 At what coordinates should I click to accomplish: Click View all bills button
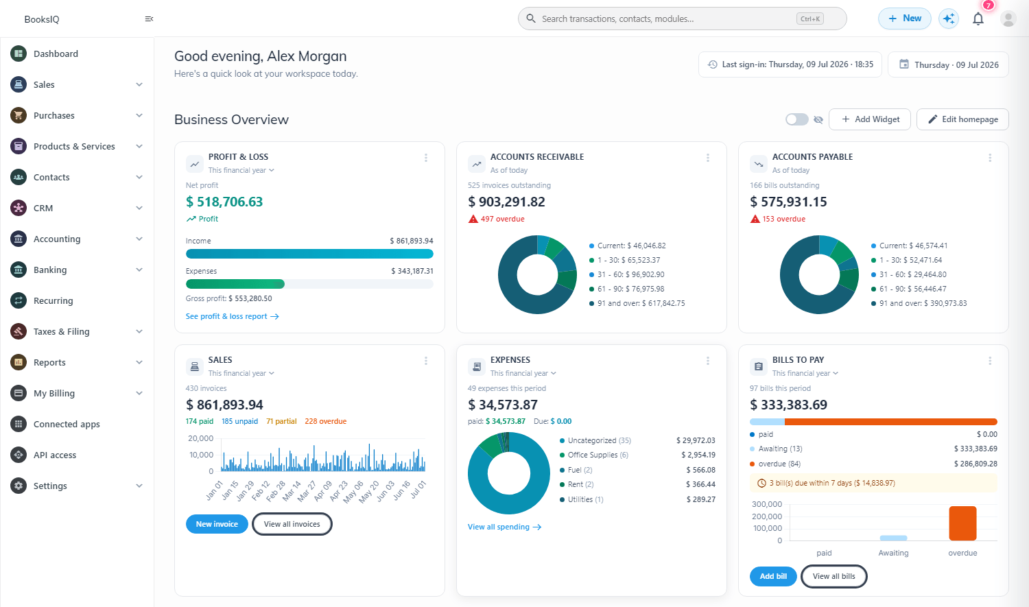[x=834, y=576]
